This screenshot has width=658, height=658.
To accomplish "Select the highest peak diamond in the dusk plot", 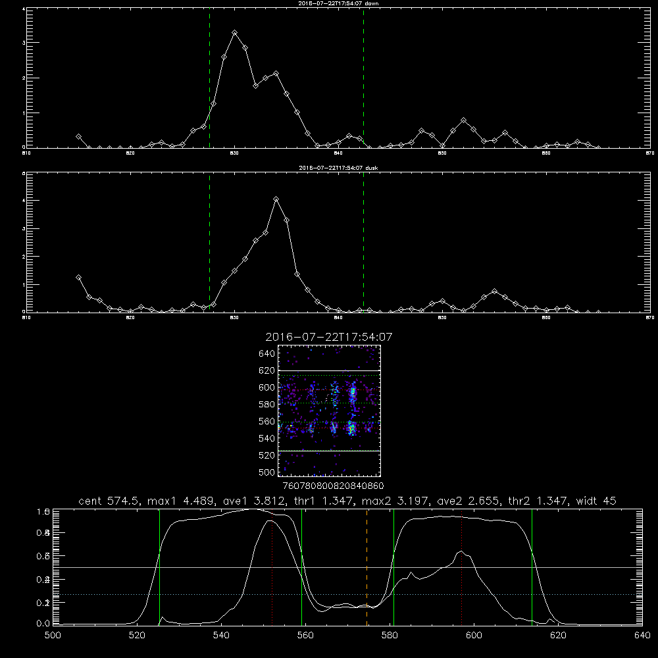I will [x=276, y=199].
